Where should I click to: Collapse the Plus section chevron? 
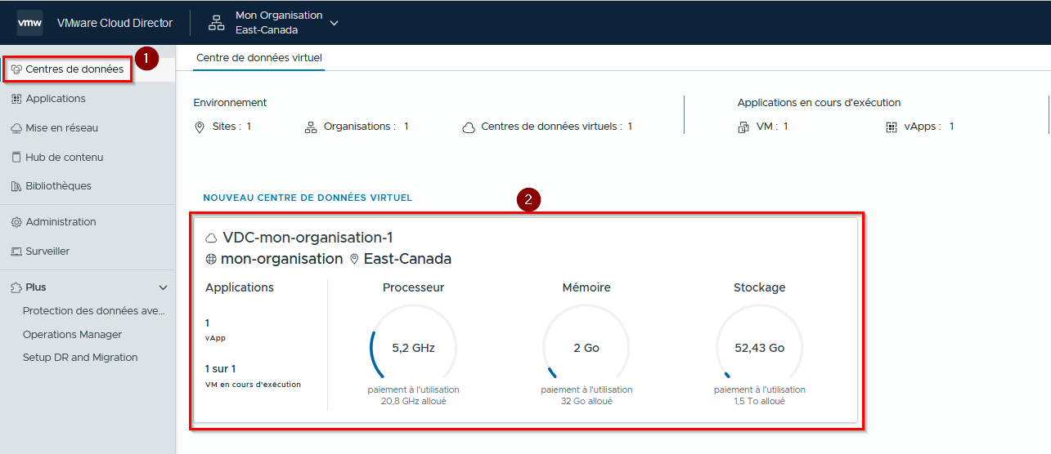point(163,287)
